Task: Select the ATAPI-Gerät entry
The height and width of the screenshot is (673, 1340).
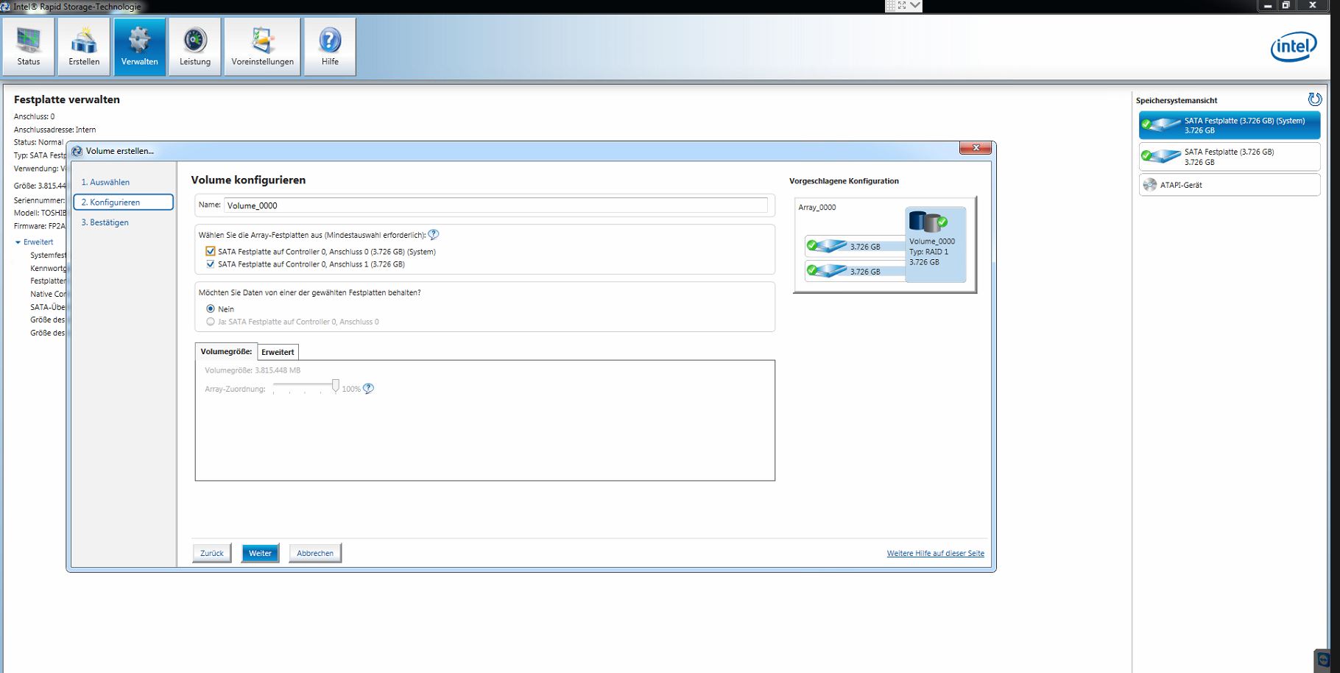Action: point(1230,185)
